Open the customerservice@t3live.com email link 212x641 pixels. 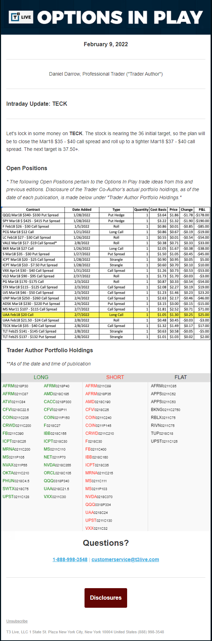[125, 559]
